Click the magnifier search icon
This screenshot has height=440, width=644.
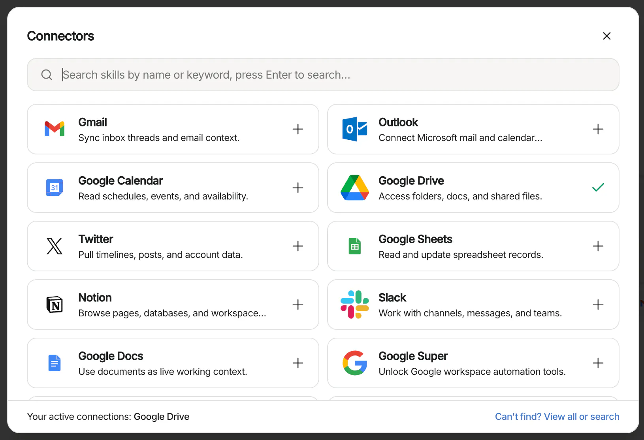(x=47, y=75)
